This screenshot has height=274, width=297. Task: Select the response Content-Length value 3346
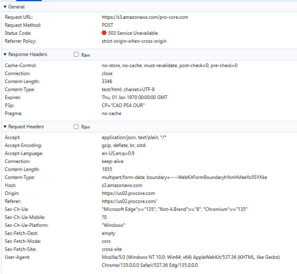point(107,81)
